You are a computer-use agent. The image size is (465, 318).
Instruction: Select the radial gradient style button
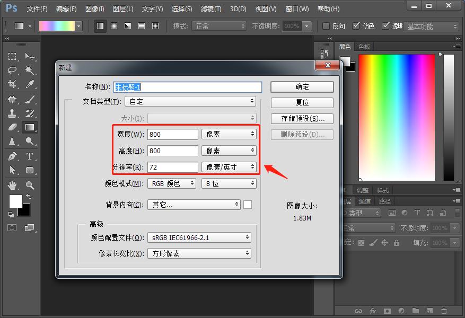114,26
